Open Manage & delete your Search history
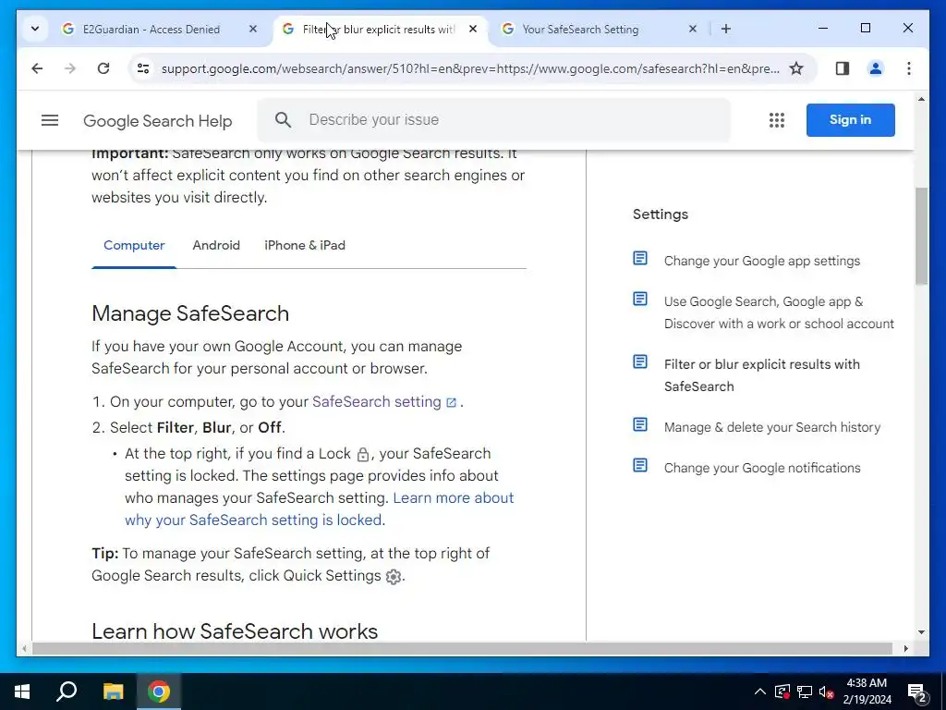The image size is (946, 710). [x=772, y=427]
